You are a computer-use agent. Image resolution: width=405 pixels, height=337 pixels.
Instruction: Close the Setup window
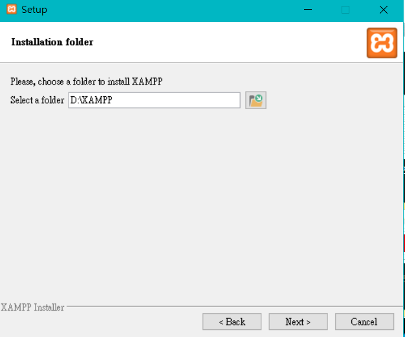coord(384,10)
